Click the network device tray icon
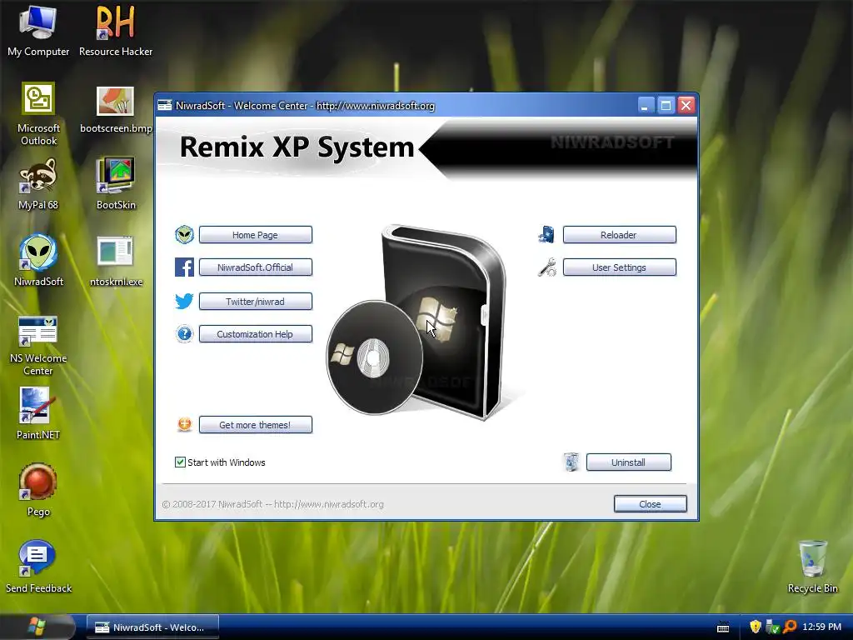The image size is (853, 640). point(772,627)
